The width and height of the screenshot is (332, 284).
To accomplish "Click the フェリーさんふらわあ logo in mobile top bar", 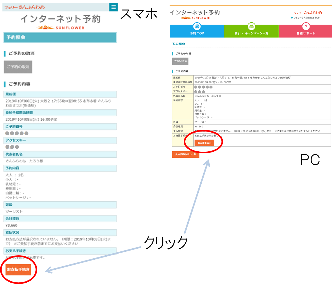I will pyautogui.click(x=24, y=7).
